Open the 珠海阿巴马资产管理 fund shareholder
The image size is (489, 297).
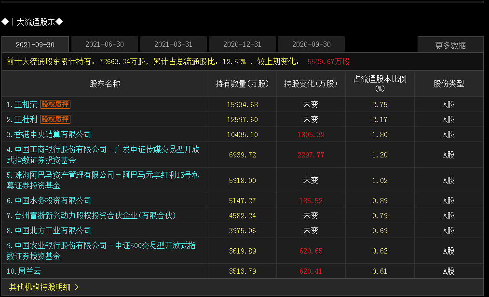point(103,180)
